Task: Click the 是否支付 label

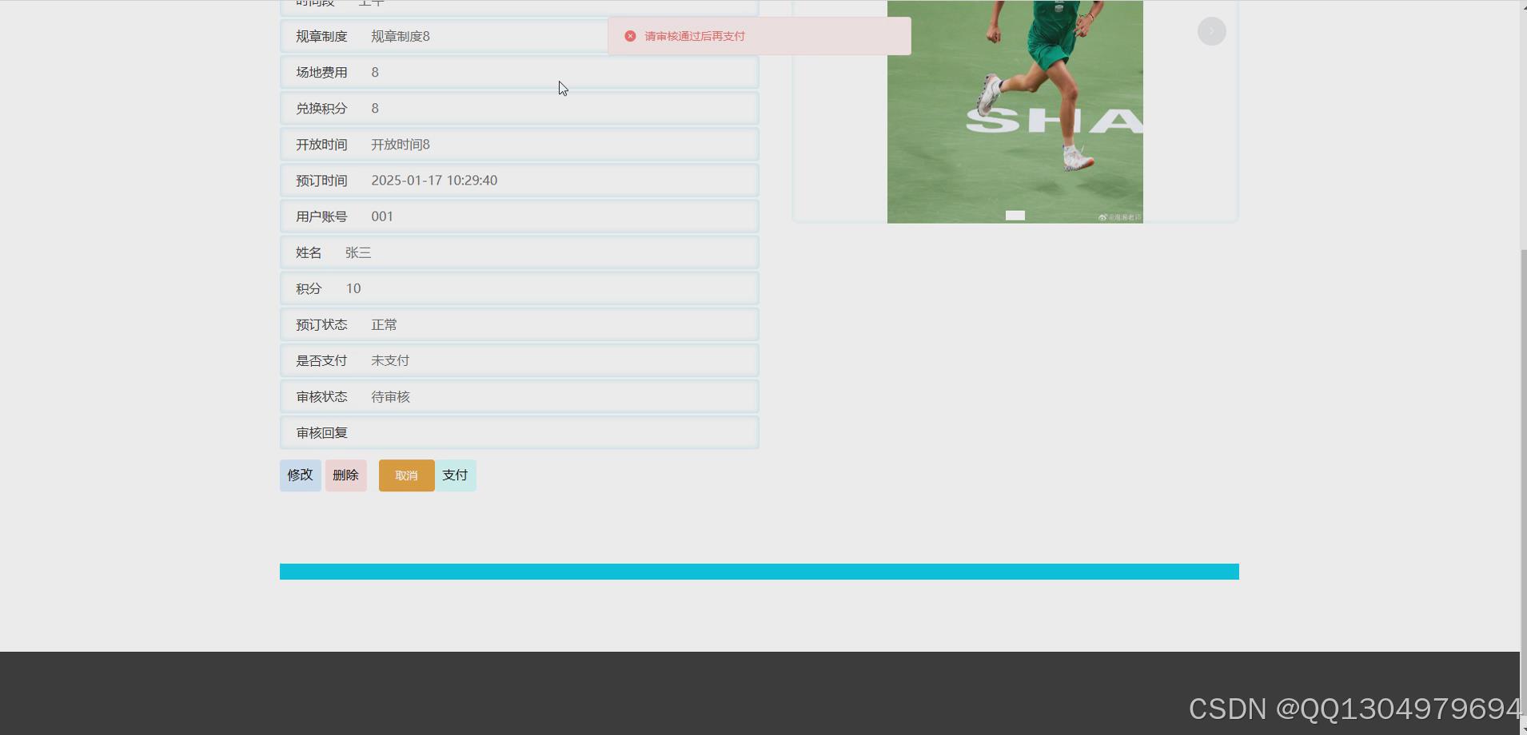Action: click(x=321, y=360)
